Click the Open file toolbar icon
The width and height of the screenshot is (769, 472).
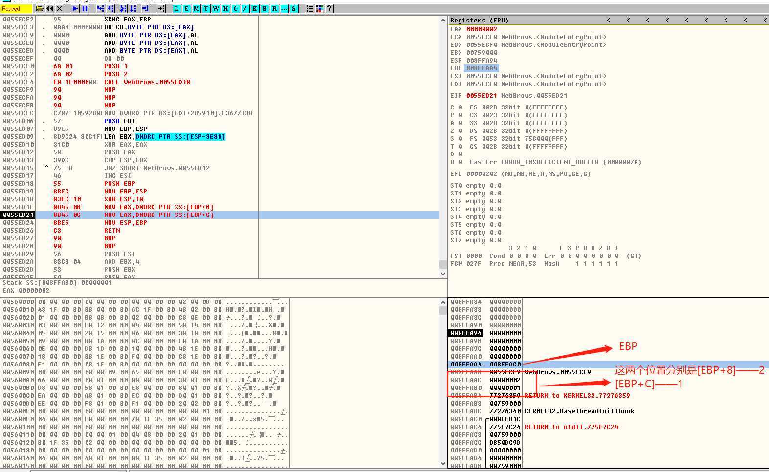pos(40,8)
